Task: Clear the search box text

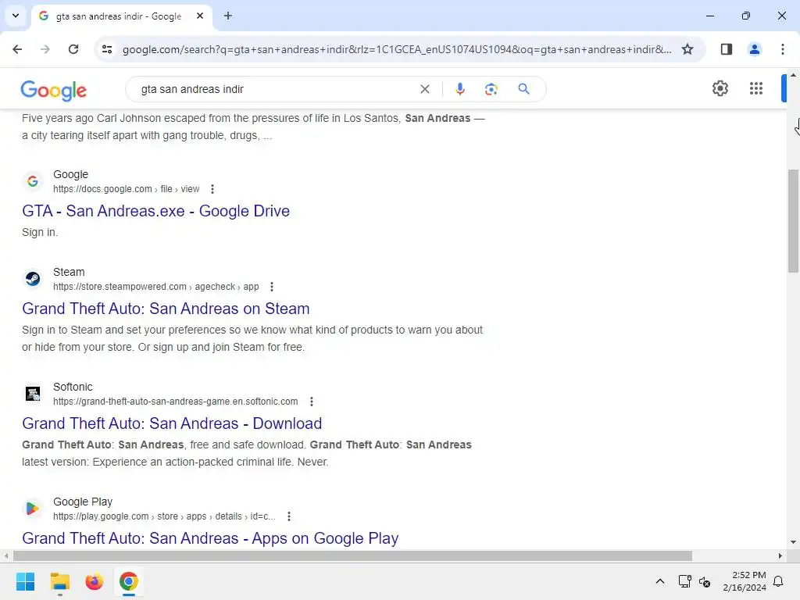Action: tap(424, 89)
